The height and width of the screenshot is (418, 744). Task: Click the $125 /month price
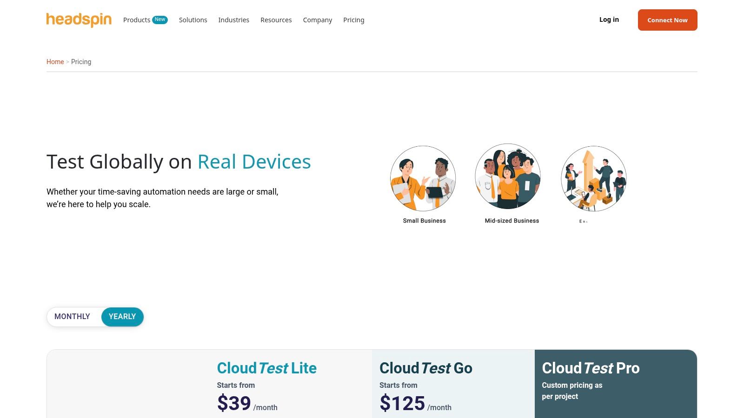coord(416,403)
